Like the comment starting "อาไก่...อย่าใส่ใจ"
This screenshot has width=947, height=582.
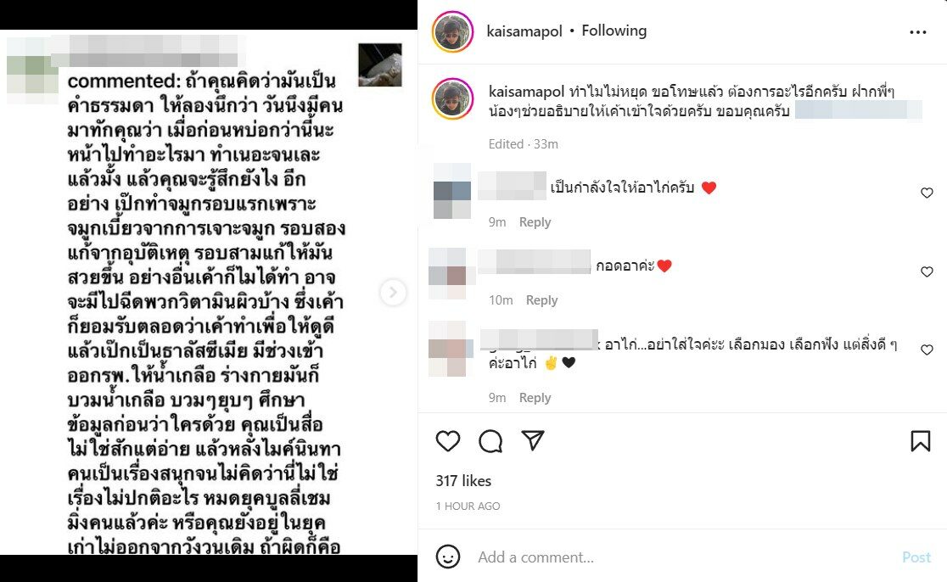pyautogui.click(x=927, y=350)
